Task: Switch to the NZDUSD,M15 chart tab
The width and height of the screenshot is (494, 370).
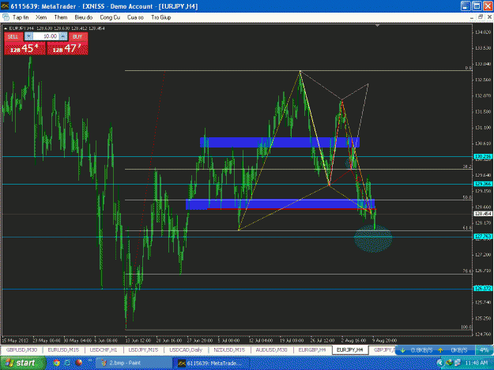Action: 229,349
